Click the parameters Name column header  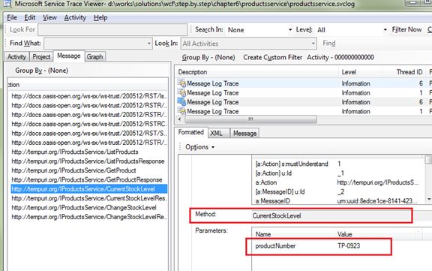292,234
